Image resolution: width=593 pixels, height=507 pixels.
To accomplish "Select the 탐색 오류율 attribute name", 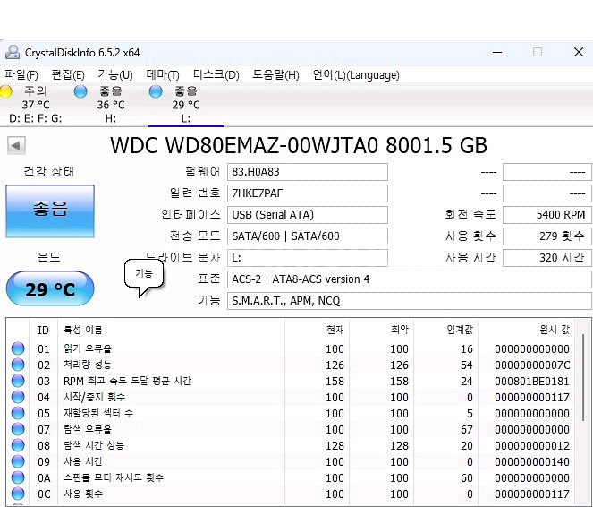I will coord(88,429).
